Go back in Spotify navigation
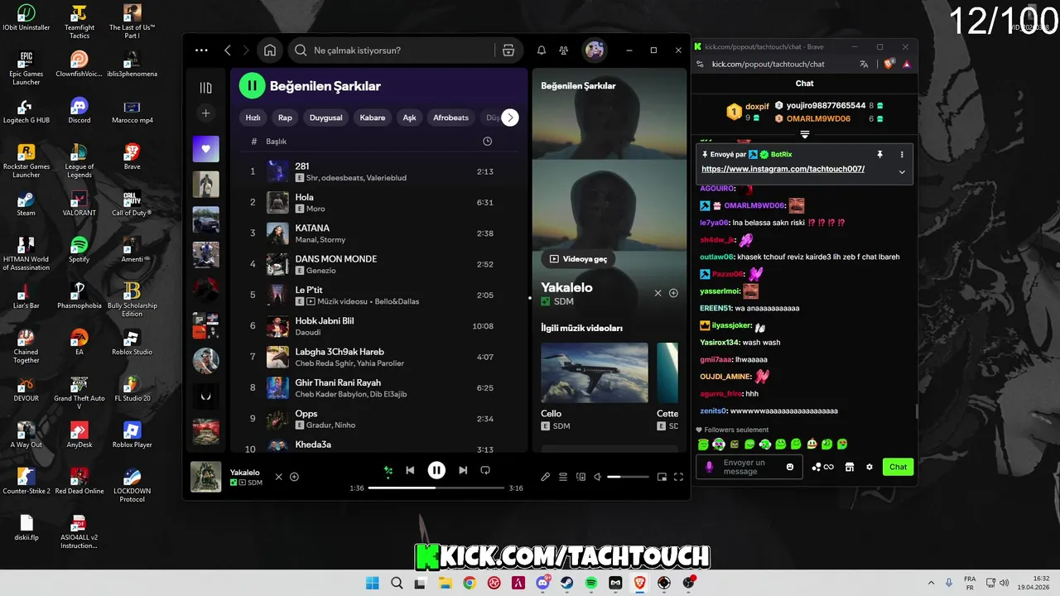Screen dimensions: 1060x596 [228, 50]
